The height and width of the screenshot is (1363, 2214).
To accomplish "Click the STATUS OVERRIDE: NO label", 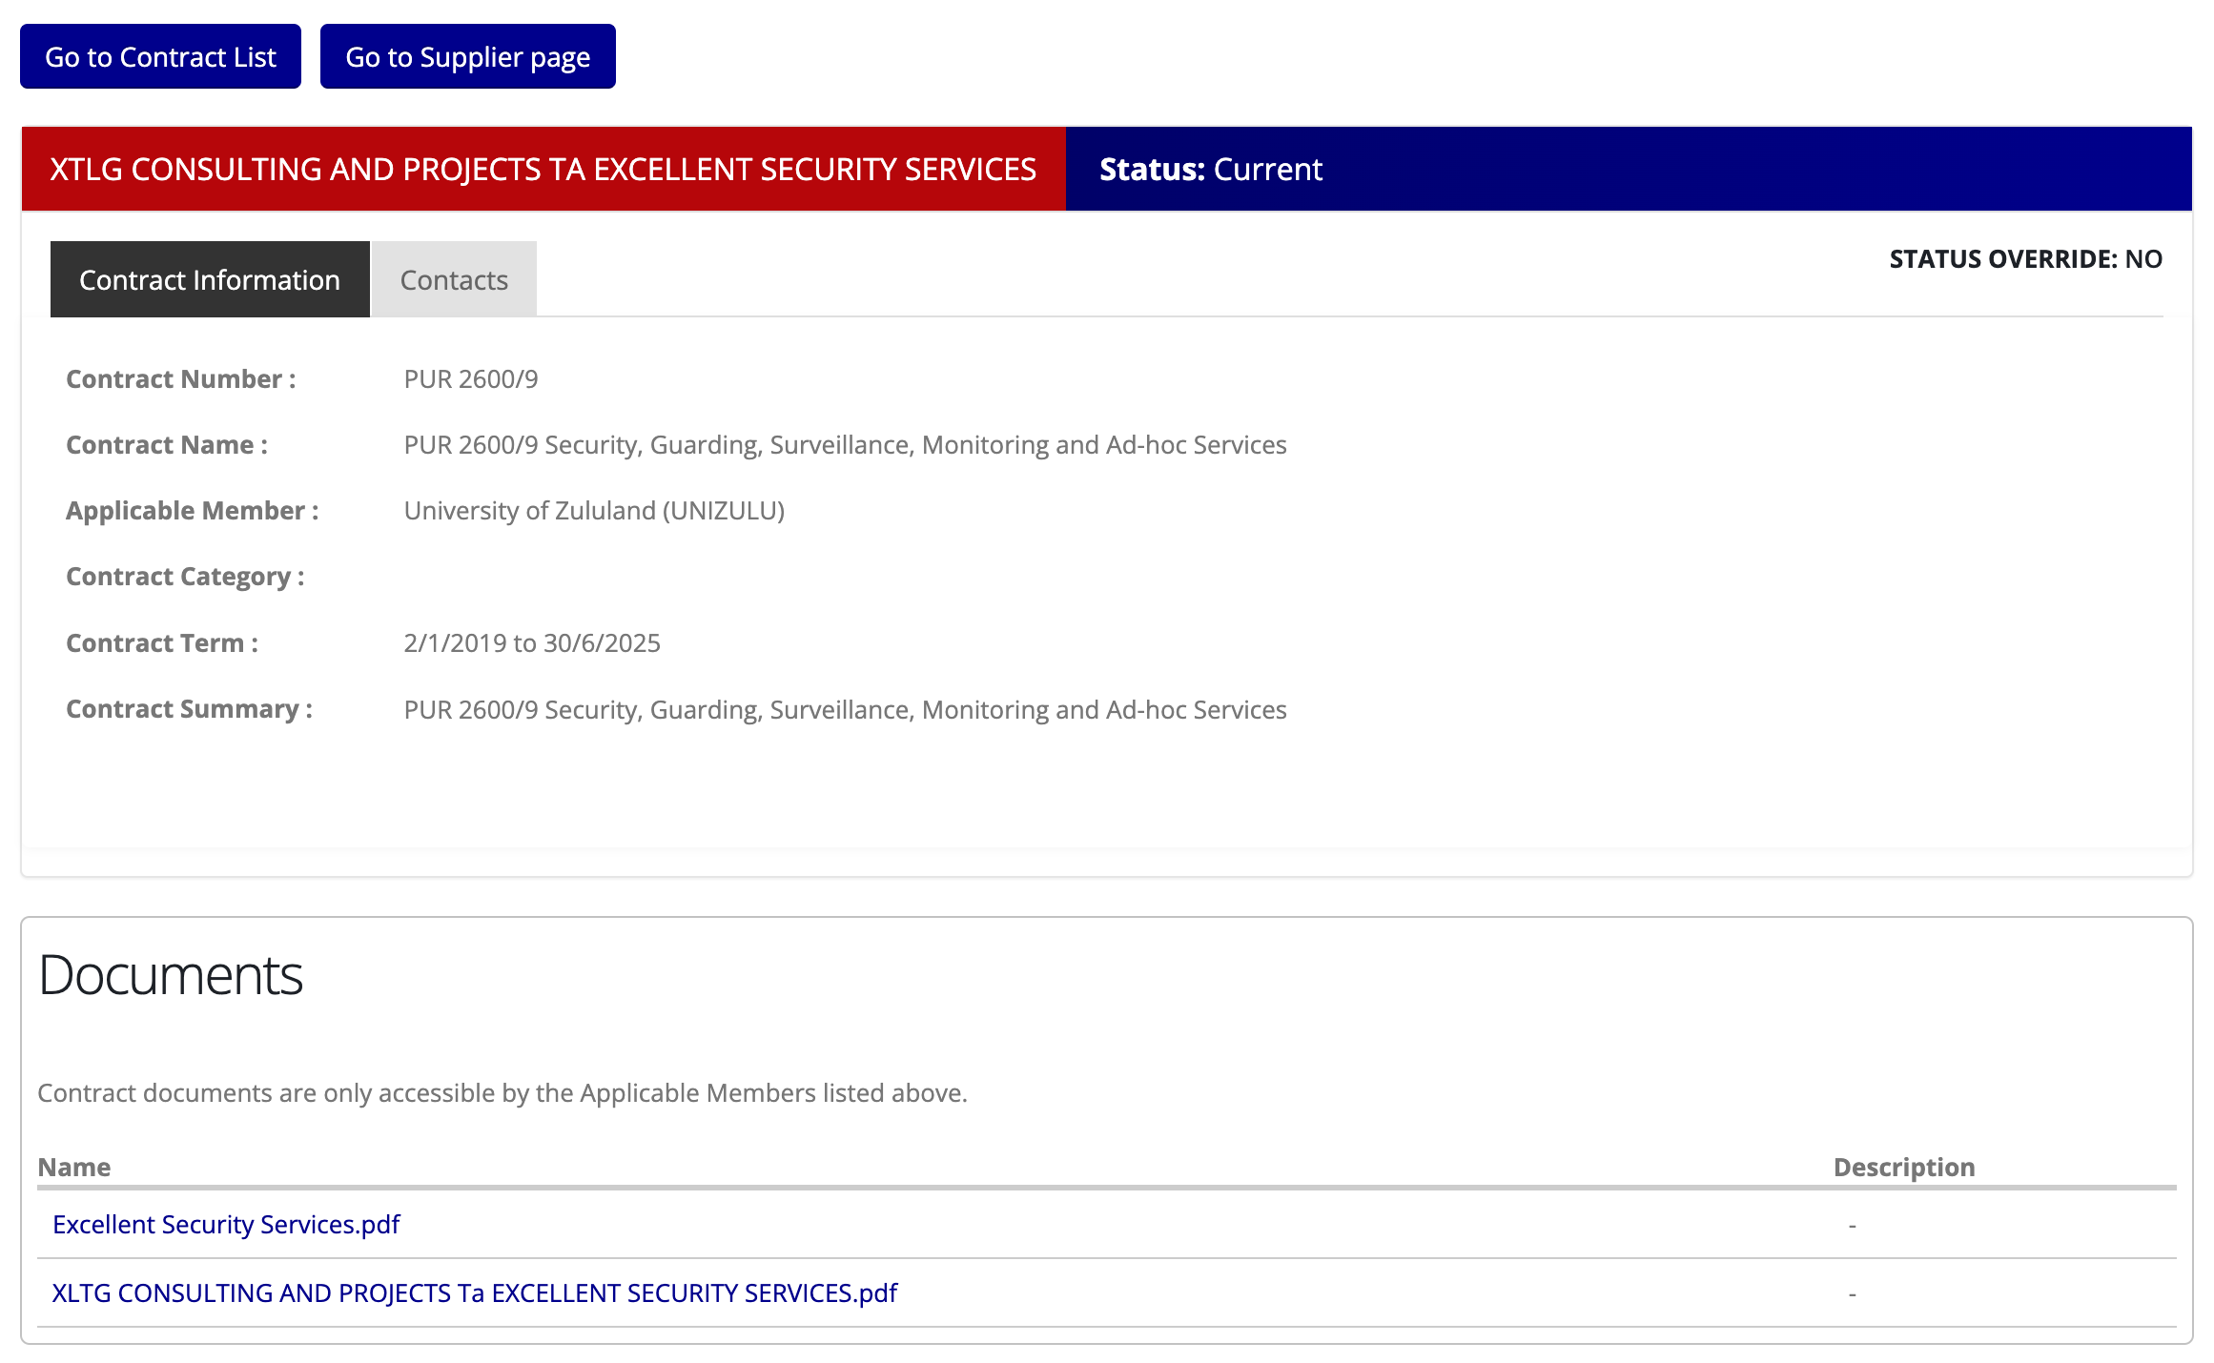I will point(2025,259).
